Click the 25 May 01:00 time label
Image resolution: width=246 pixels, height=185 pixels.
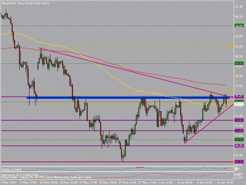coord(128,183)
